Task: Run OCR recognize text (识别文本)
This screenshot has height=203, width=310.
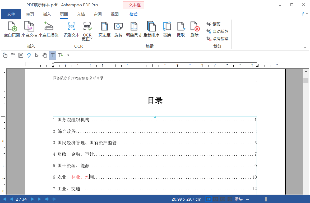Action: (x=72, y=29)
